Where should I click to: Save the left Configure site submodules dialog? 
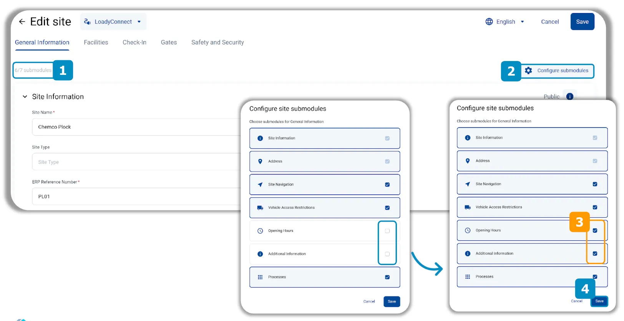392,301
